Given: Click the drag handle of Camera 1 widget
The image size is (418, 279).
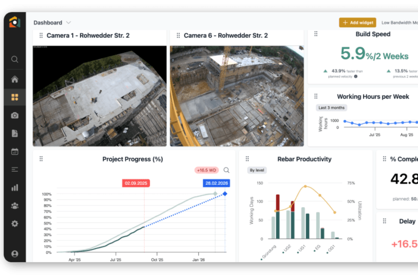Looking at the screenshot, I should 41,35.
